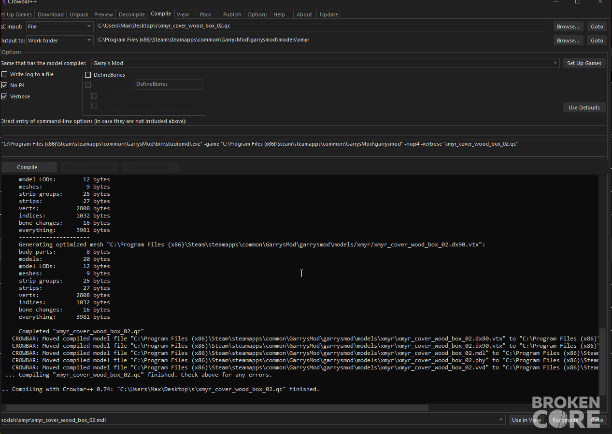Expand the QC input type dropdown
612x434 pixels.
pos(59,27)
